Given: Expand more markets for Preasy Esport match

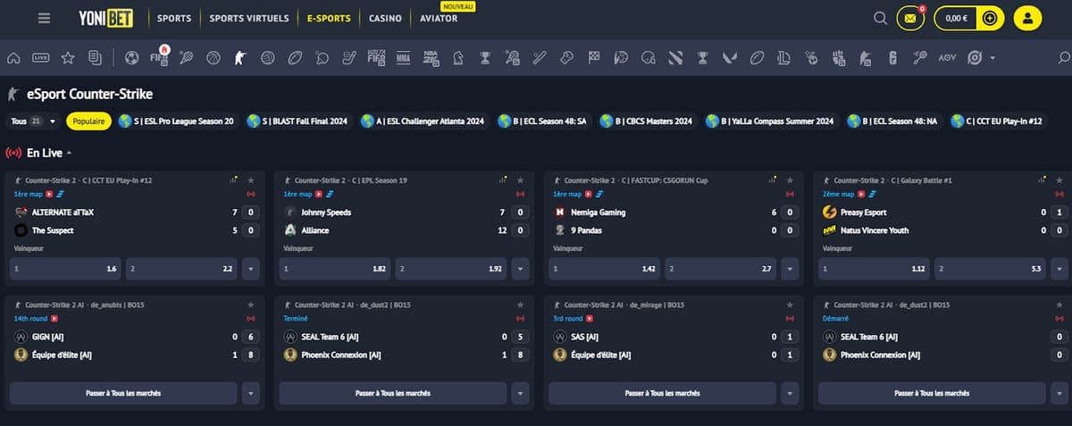Looking at the screenshot, I should click(1059, 268).
